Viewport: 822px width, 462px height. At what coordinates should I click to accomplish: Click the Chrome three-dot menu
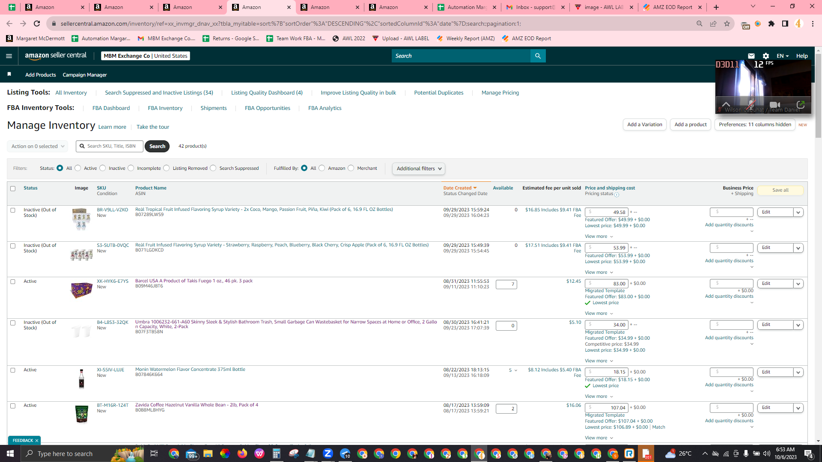point(812,24)
